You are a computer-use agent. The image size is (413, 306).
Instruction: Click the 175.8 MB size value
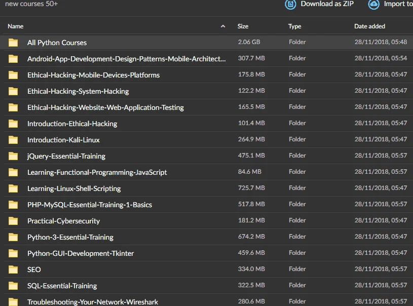point(251,74)
